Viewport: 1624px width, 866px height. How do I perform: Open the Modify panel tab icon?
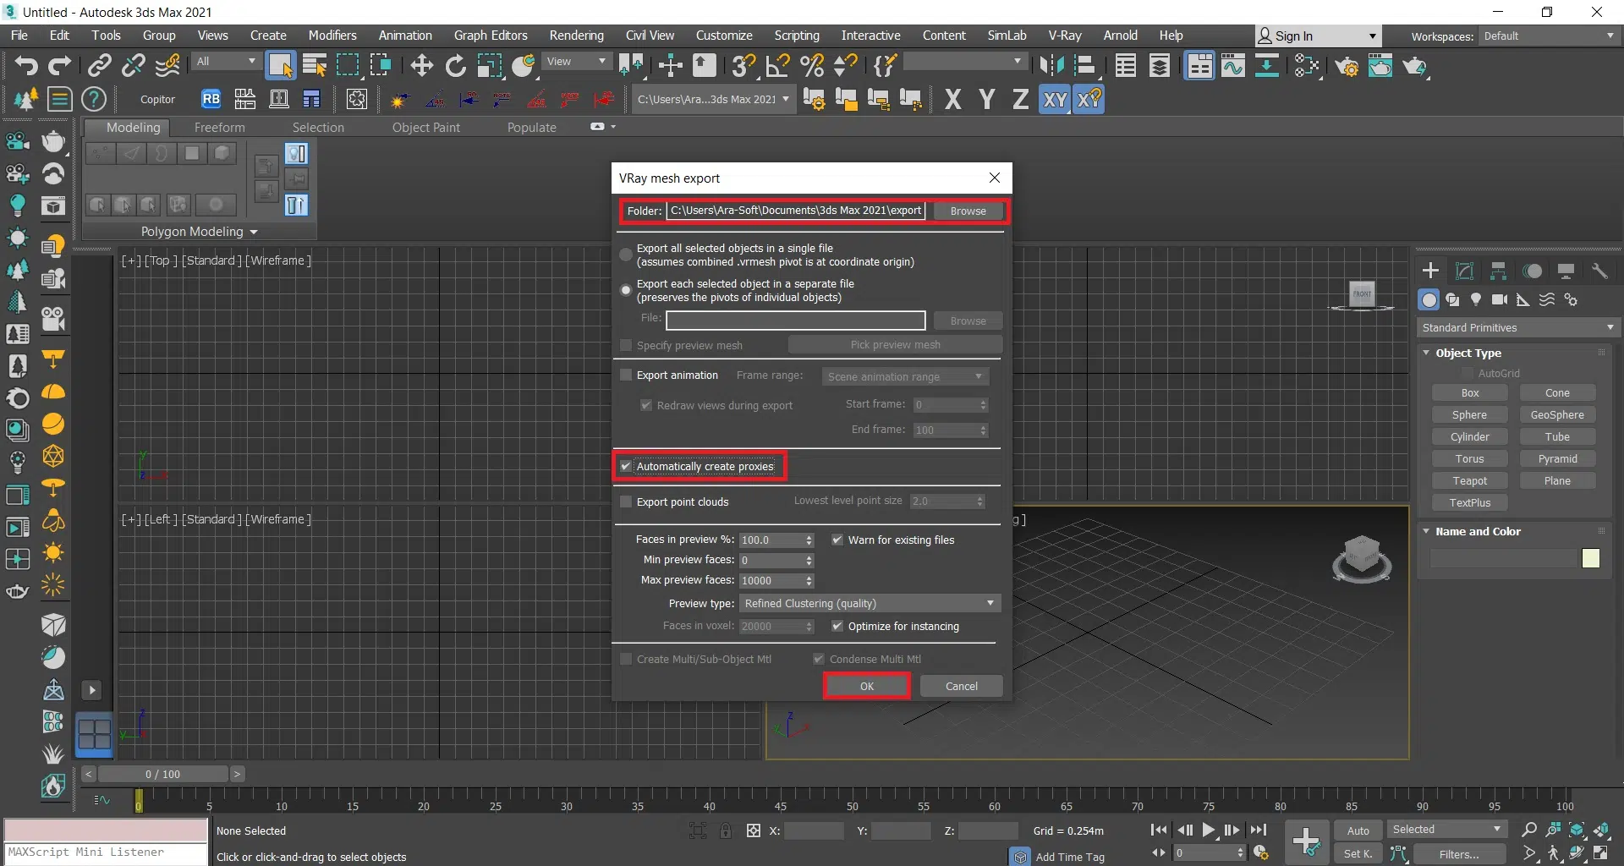pyautogui.click(x=1464, y=271)
